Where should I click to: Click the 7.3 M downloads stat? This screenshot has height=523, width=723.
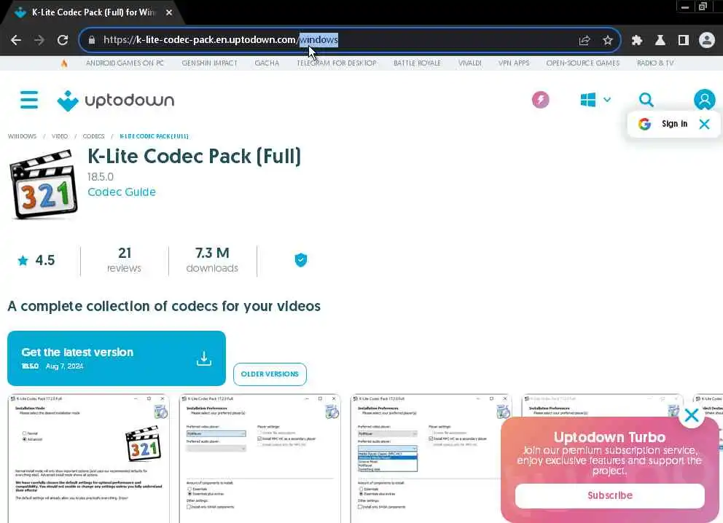pyautogui.click(x=212, y=260)
